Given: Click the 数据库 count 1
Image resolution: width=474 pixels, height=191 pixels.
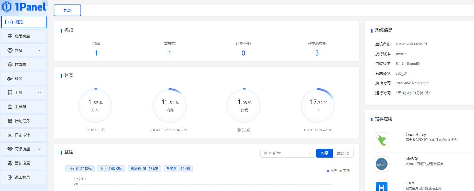Looking at the screenshot, I should point(170,53).
